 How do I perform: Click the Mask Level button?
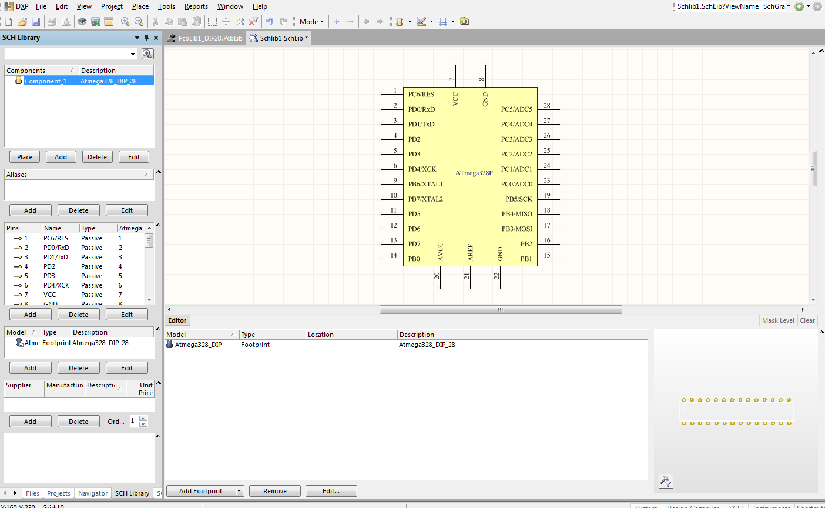pyautogui.click(x=778, y=320)
